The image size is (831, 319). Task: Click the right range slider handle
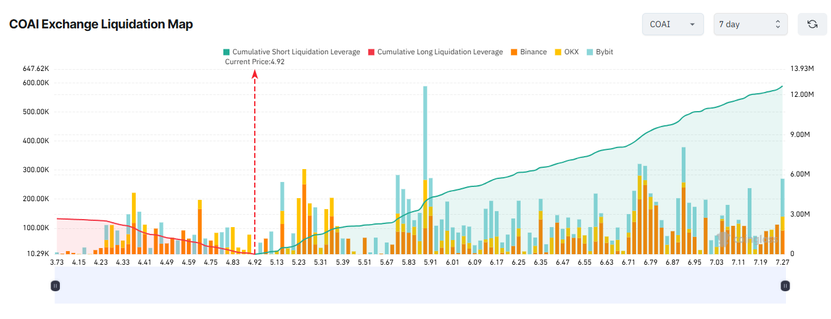785,286
